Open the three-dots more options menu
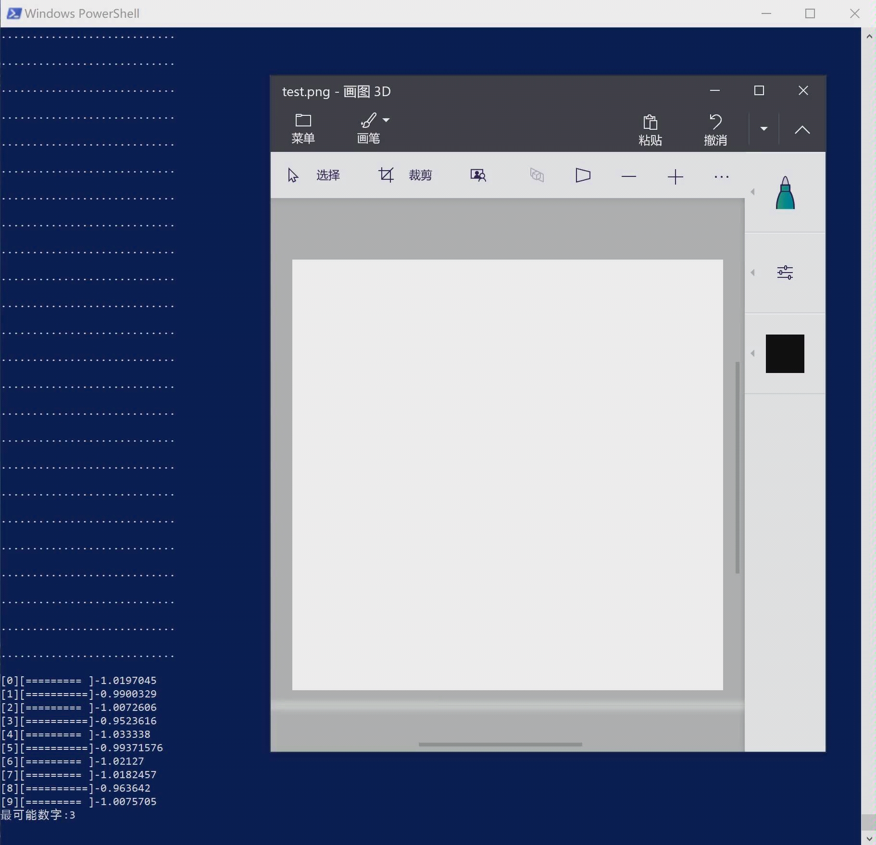 (721, 177)
